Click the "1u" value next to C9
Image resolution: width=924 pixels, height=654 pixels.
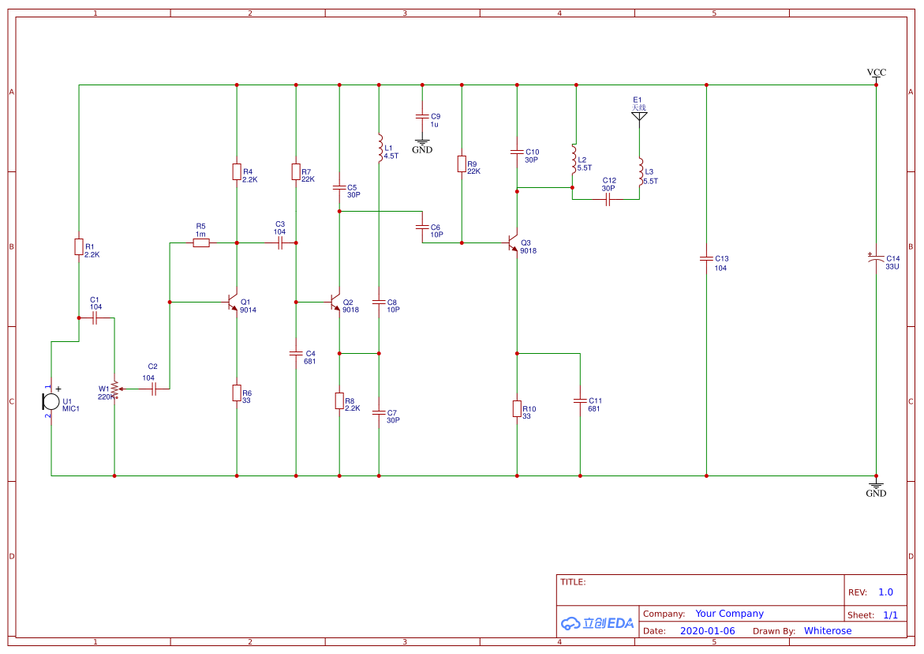pyautogui.click(x=434, y=125)
